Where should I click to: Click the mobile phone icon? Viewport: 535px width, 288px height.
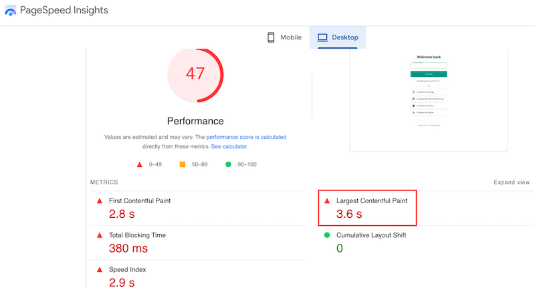[x=271, y=37]
